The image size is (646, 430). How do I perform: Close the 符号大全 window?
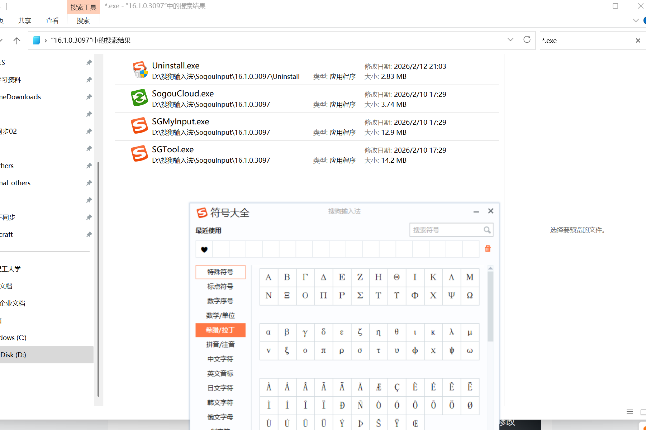tap(491, 211)
